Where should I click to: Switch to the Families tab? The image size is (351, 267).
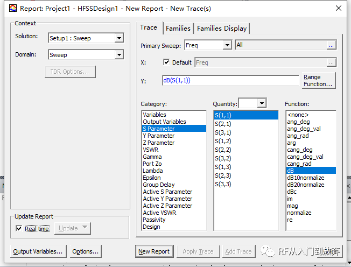[x=178, y=29]
